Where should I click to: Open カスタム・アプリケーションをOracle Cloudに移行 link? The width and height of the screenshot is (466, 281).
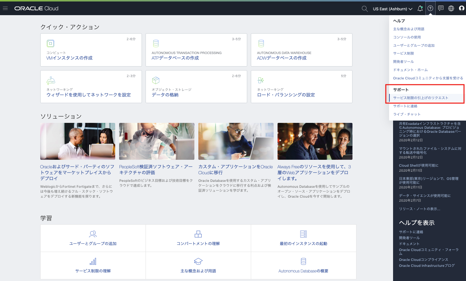(x=236, y=170)
